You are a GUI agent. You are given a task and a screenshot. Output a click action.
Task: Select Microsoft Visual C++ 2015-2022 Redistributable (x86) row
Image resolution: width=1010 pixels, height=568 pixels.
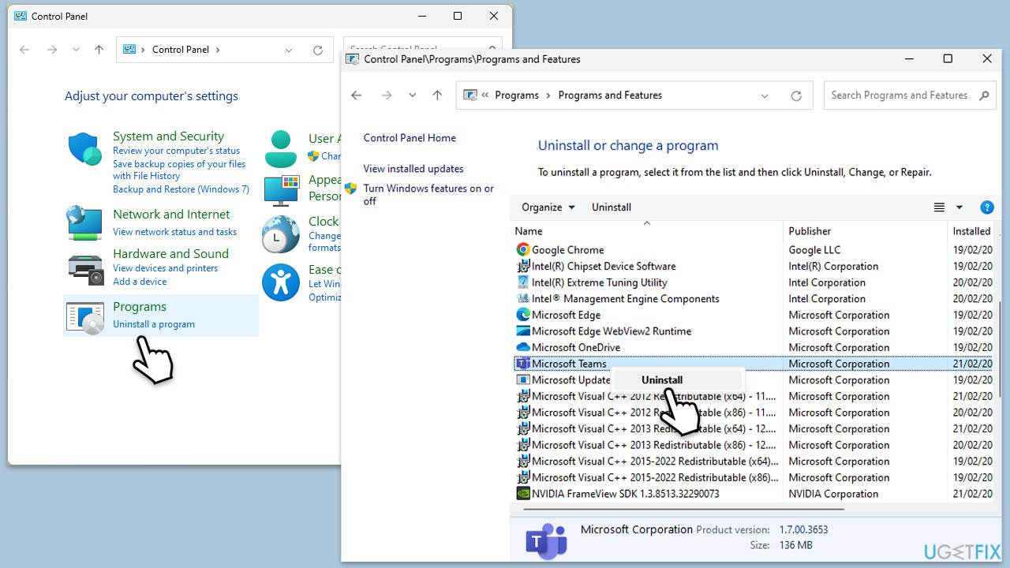click(753, 477)
